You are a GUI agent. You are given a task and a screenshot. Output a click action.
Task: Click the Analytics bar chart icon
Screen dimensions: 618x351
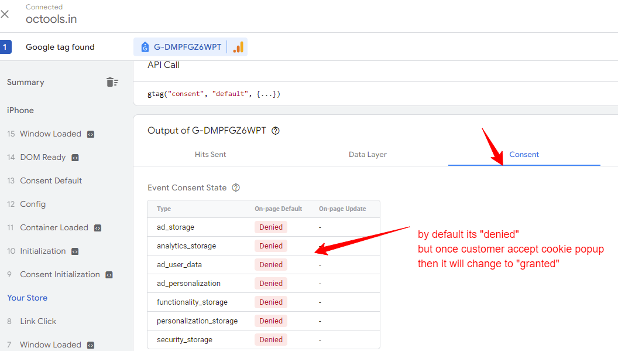coord(238,47)
